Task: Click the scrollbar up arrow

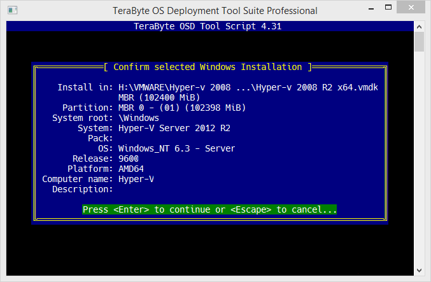Action: coord(419,27)
